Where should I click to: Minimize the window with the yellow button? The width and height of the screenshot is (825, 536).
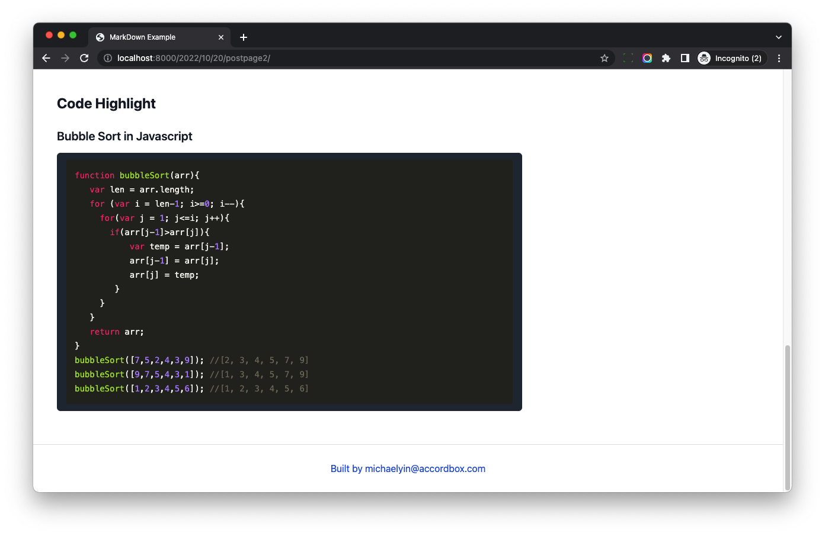[61, 35]
